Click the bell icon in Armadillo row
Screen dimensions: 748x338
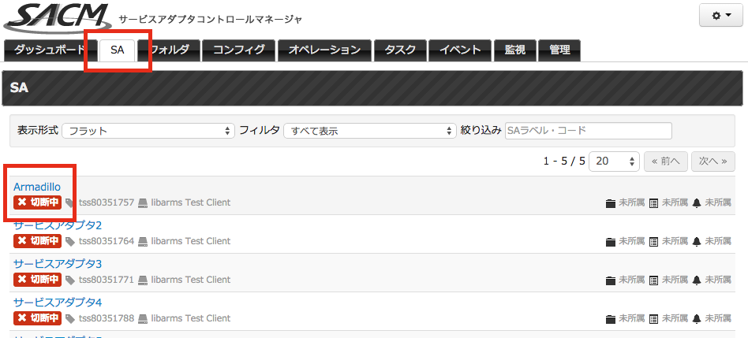click(x=697, y=203)
